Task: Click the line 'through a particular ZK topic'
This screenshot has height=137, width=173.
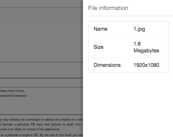Action: click(x=41, y=124)
